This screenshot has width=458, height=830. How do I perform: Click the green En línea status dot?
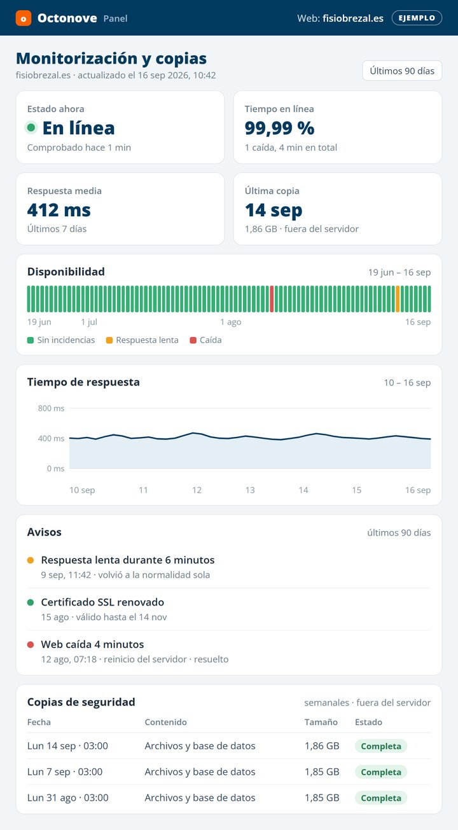(31, 128)
